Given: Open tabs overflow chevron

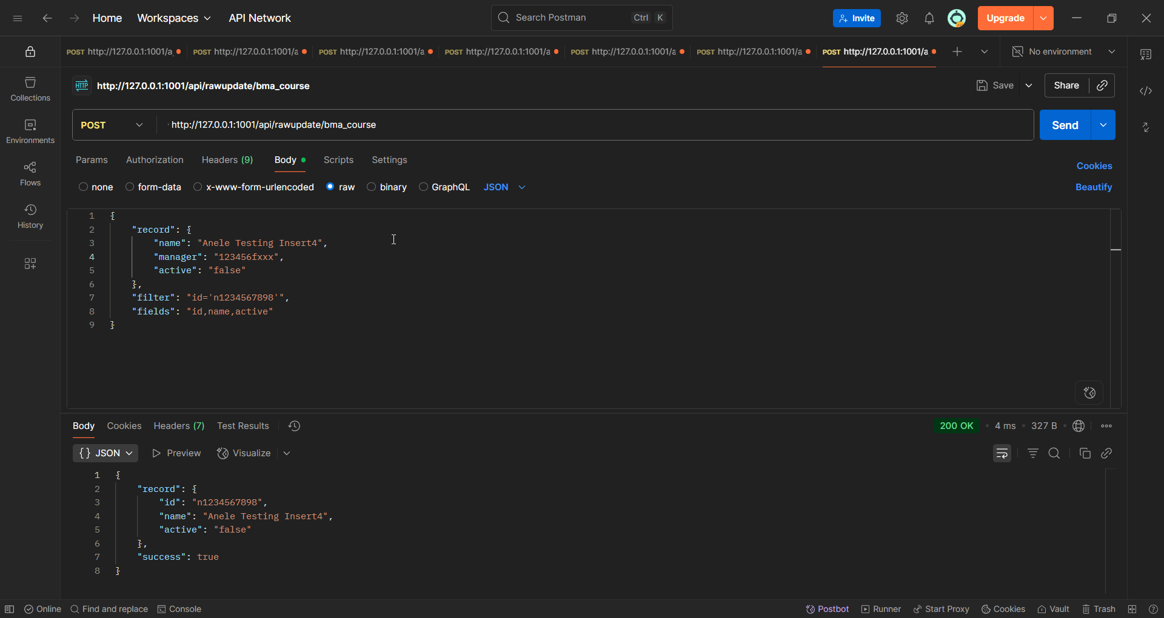Looking at the screenshot, I should click(985, 51).
